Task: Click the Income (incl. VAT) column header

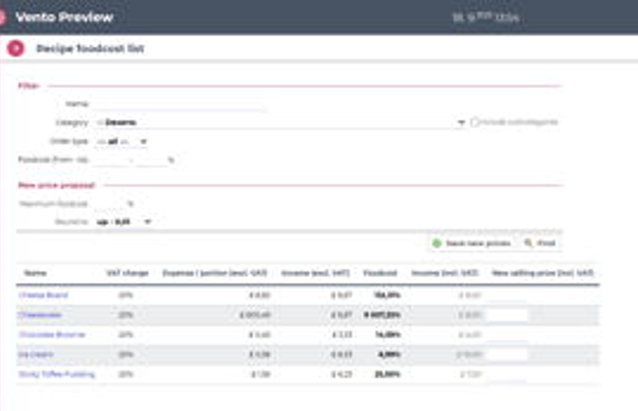Action: pyautogui.click(x=445, y=273)
